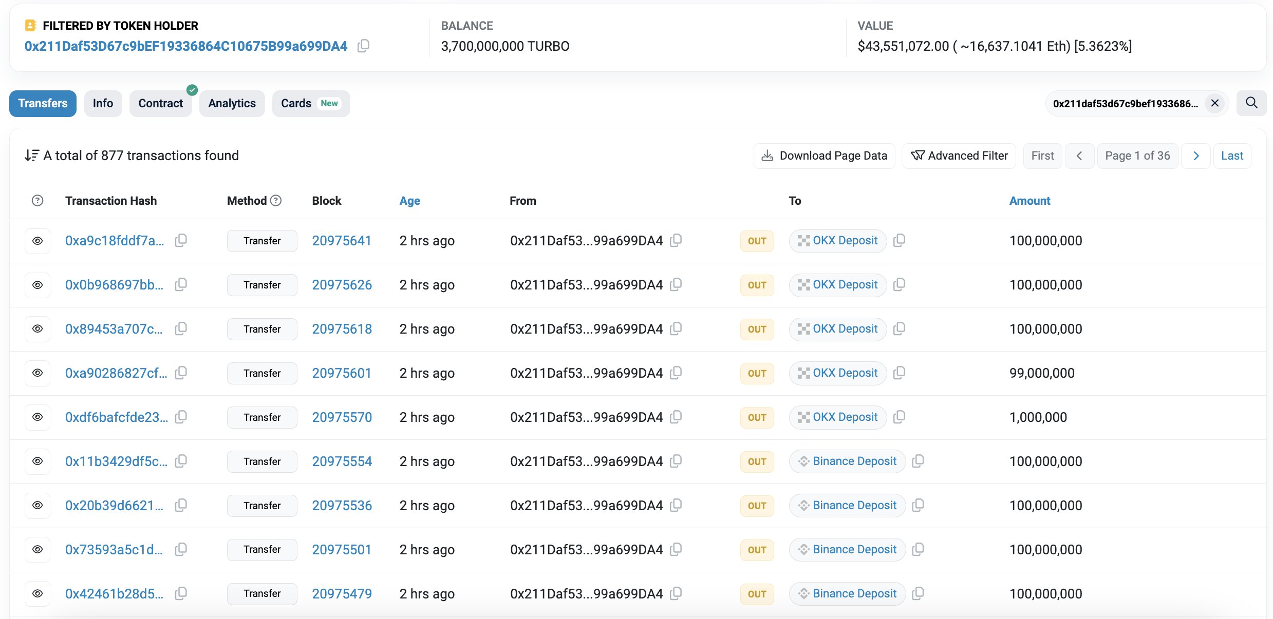
Task: Copy hash 0x20b39d6621 transaction
Action: pyautogui.click(x=181, y=505)
